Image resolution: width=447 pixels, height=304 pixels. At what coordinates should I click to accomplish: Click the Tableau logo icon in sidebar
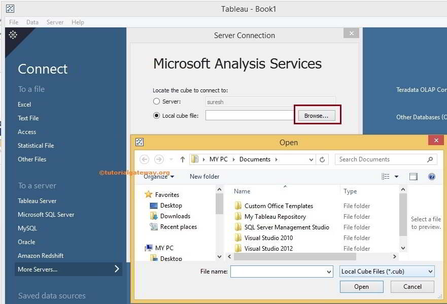click(13, 35)
